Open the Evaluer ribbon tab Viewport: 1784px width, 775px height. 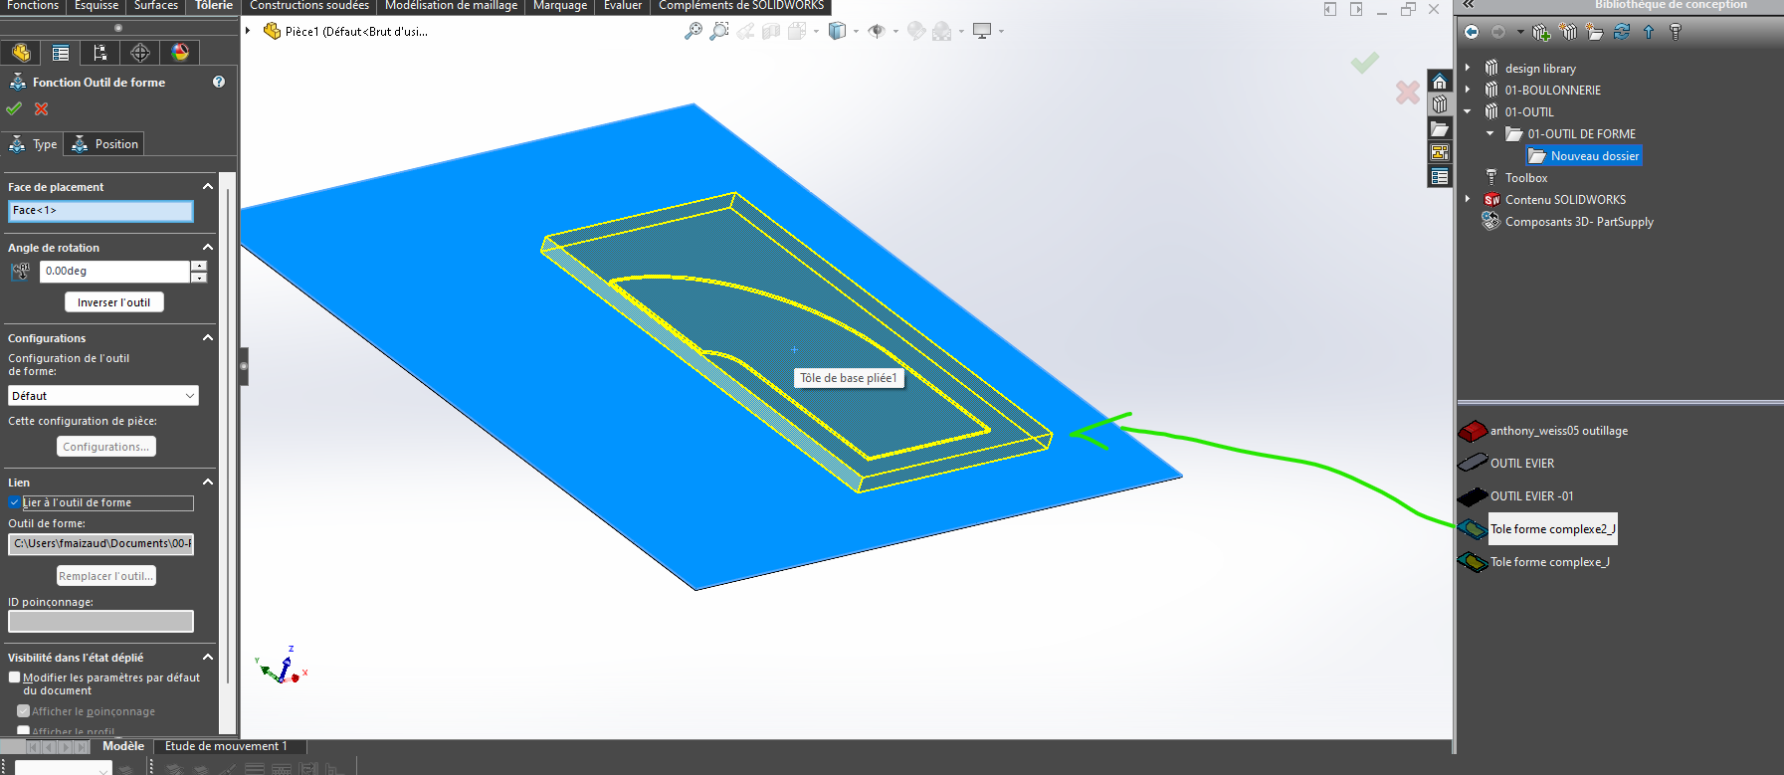[622, 6]
